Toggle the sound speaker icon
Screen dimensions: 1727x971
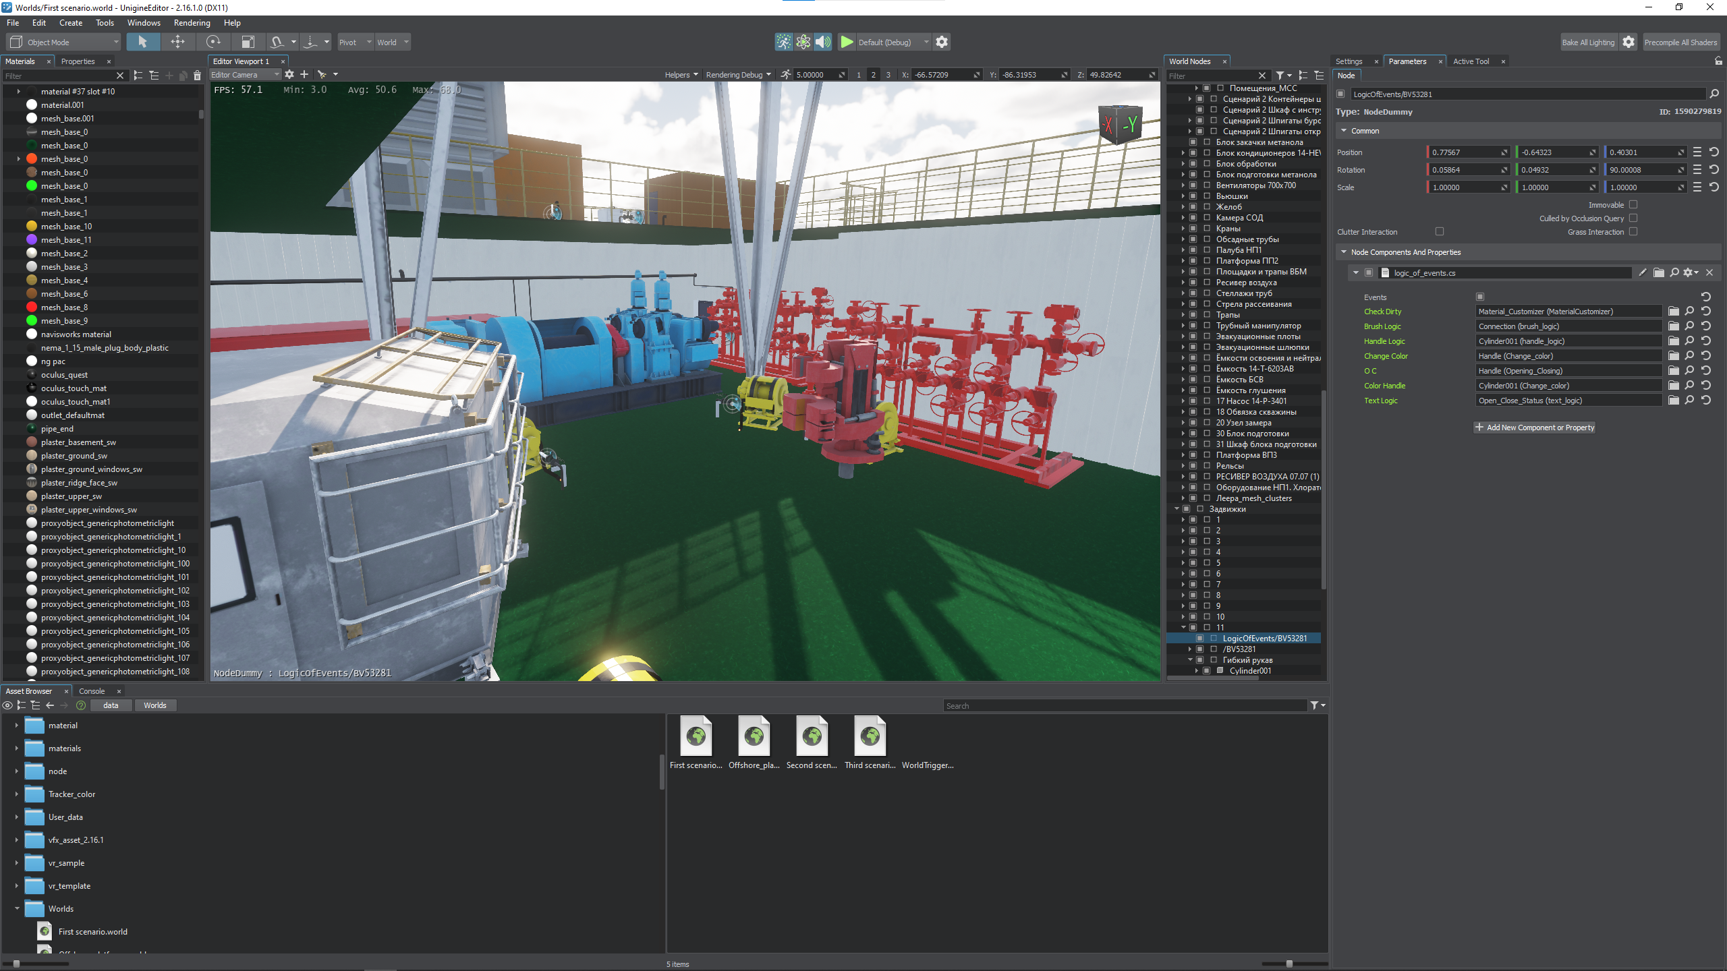tap(822, 42)
